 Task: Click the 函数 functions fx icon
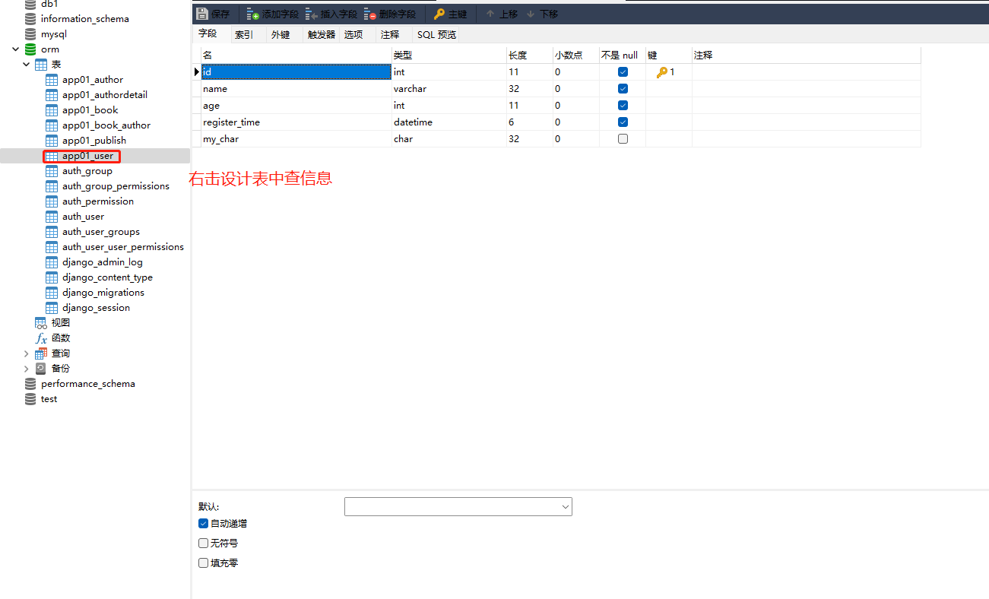pos(41,338)
